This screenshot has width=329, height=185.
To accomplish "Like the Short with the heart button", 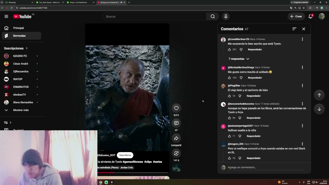I will (x=176, y=108).
